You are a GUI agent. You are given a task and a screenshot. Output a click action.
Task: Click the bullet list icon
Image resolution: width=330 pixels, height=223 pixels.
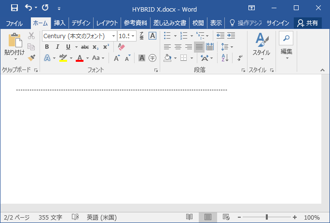coord(167,36)
